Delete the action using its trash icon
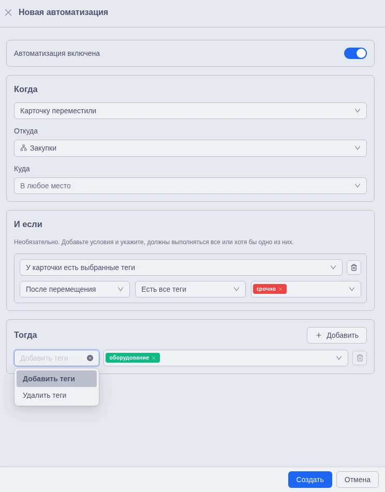This screenshot has height=492, width=385. pos(360,358)
